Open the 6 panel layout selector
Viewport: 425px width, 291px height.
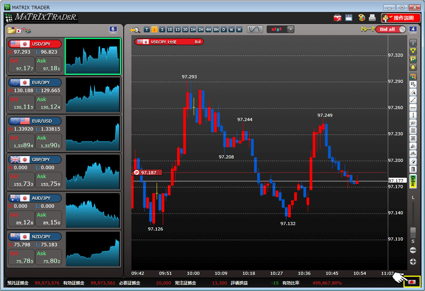[113, 29]
